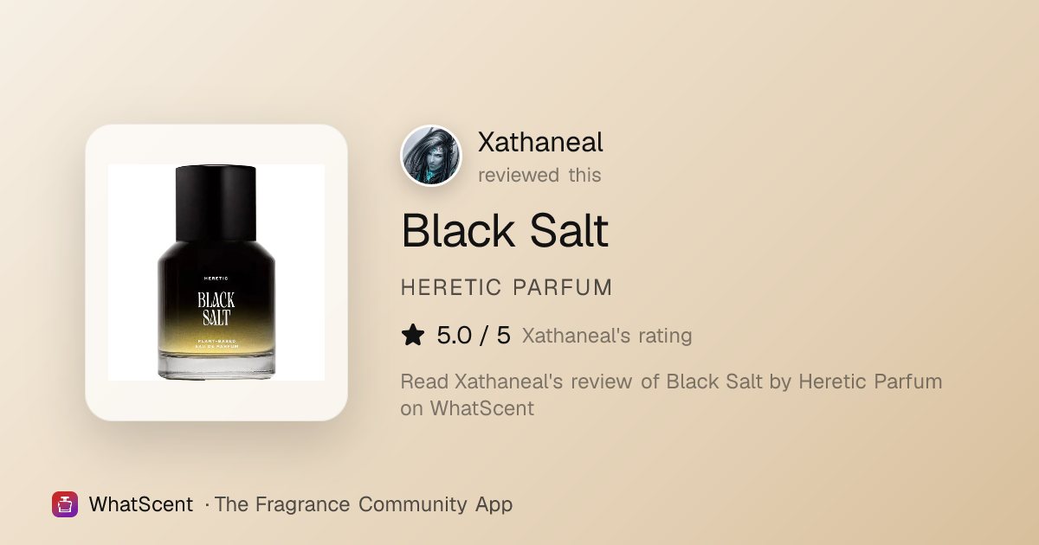Click the Black Salt bottle product image
The width and height of the screenshot is (1039, 545).
point(216,272)
